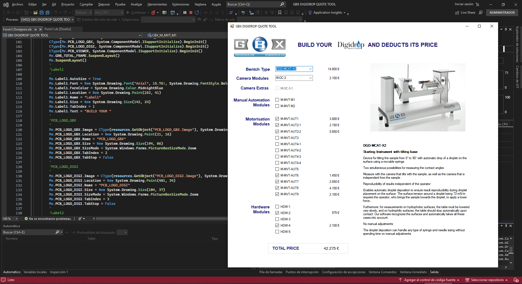Toggle bookmark using the bookmark toolbar icon

point(279,13)
